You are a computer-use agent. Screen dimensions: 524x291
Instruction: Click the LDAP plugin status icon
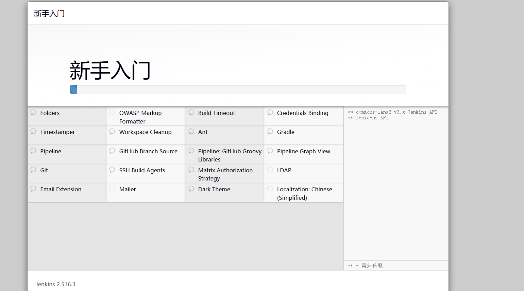pyautogui.click(x=270, y=170)
